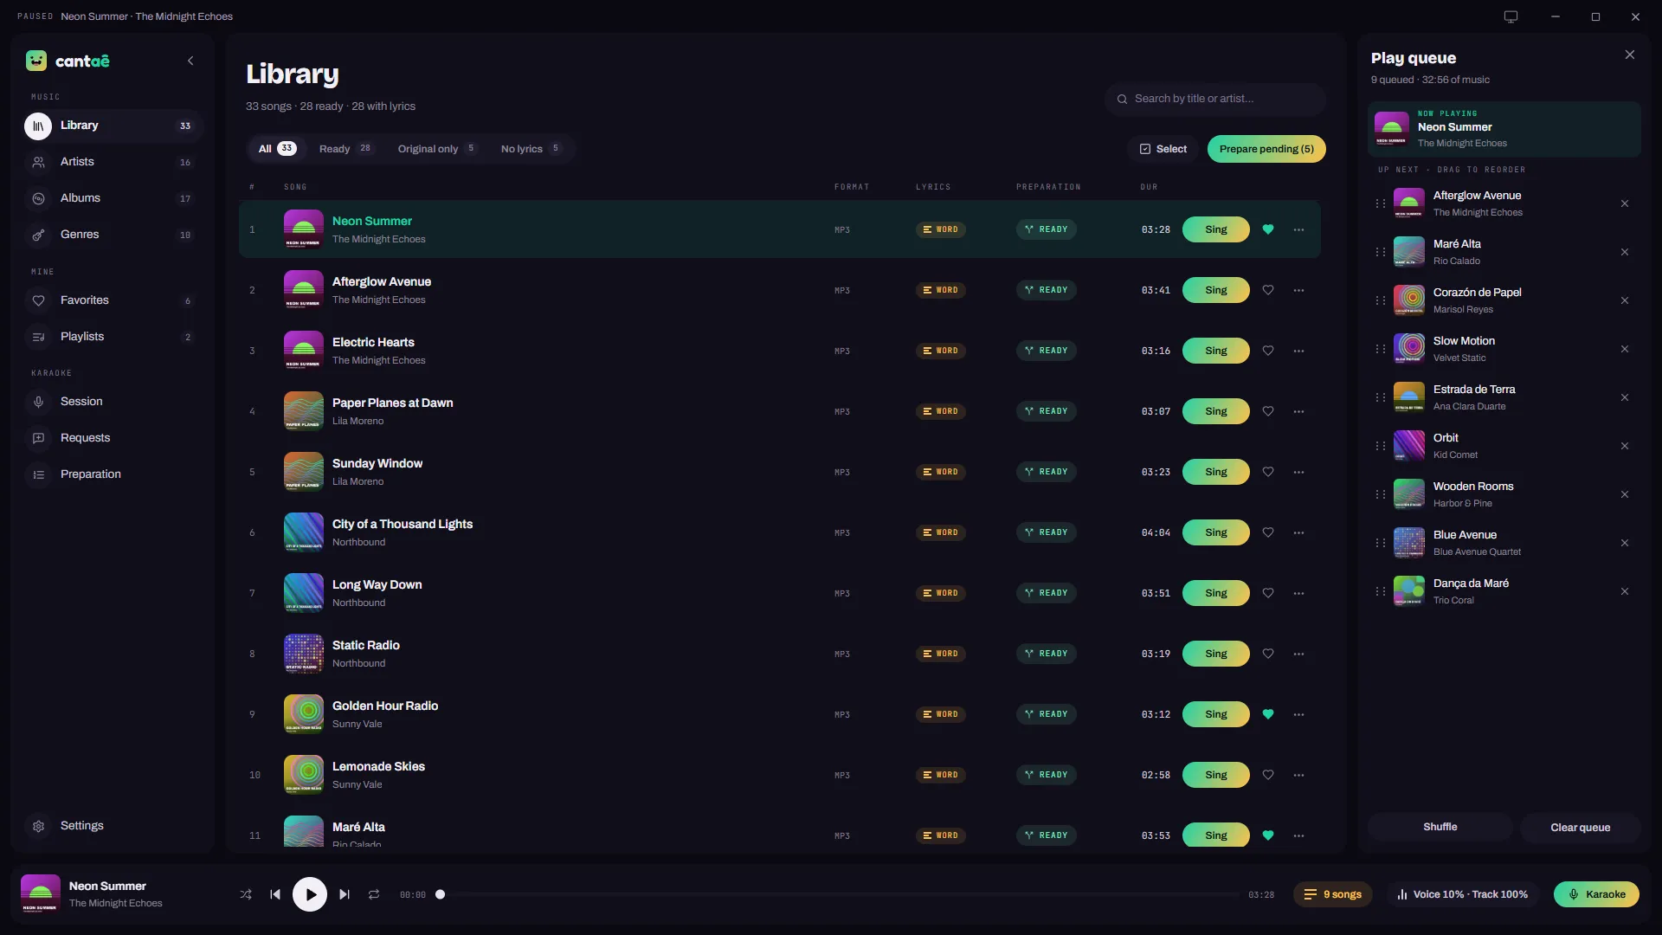Viewport: 1662px width, 935px height.
Task: Open more options for Electric Hearts
Action: coord(1298,351)
